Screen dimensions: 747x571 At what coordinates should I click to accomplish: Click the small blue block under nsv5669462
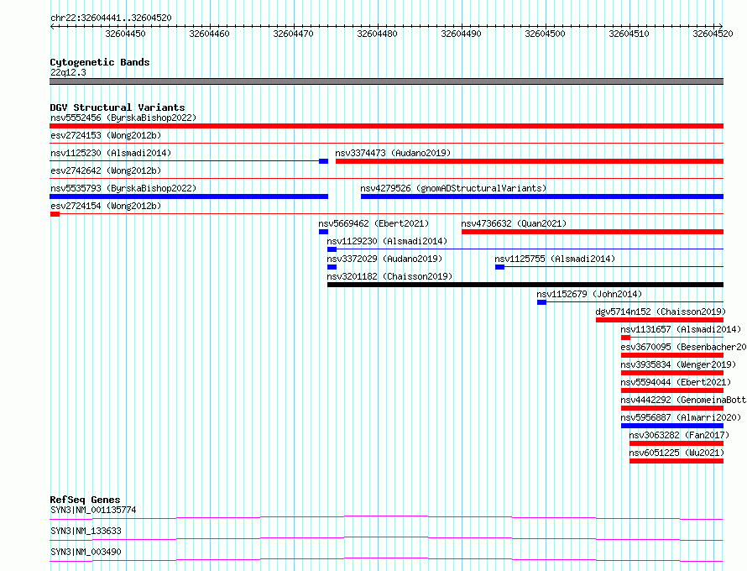tap(323, 232)
